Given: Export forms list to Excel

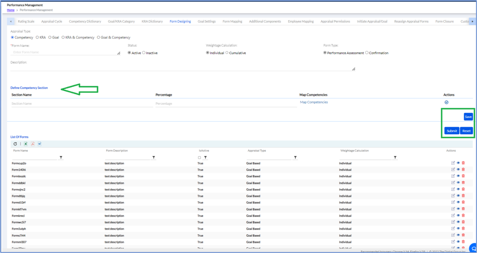Looking at the screenshot, I should pyautogui.click(x=26, y=144).
